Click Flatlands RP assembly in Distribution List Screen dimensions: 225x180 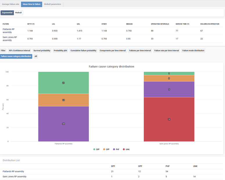pos(13,171)
